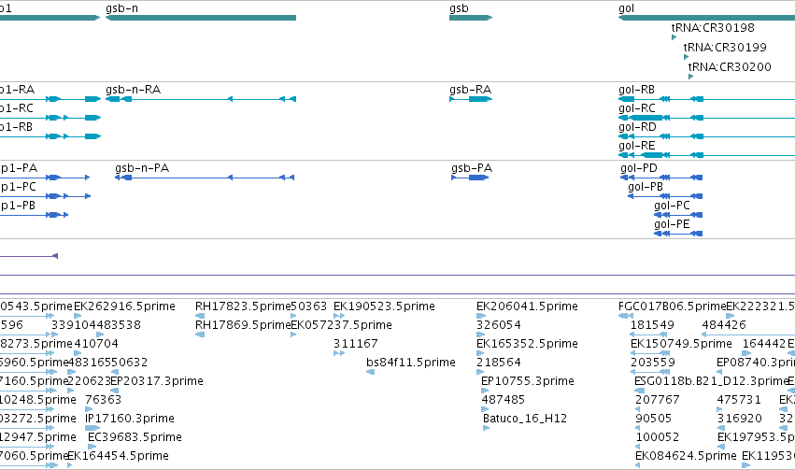The image size is (795, 470).
Task: Click EK197953.5prime label
Action: click(x=756, y=437)
